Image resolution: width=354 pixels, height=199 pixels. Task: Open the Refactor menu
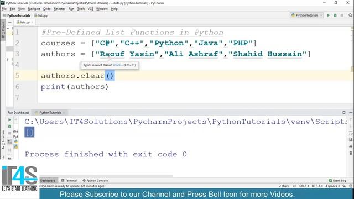(59, 9)
